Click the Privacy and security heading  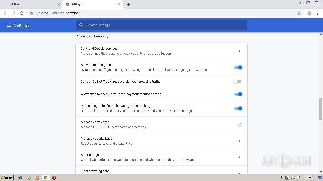coord(92,36)
